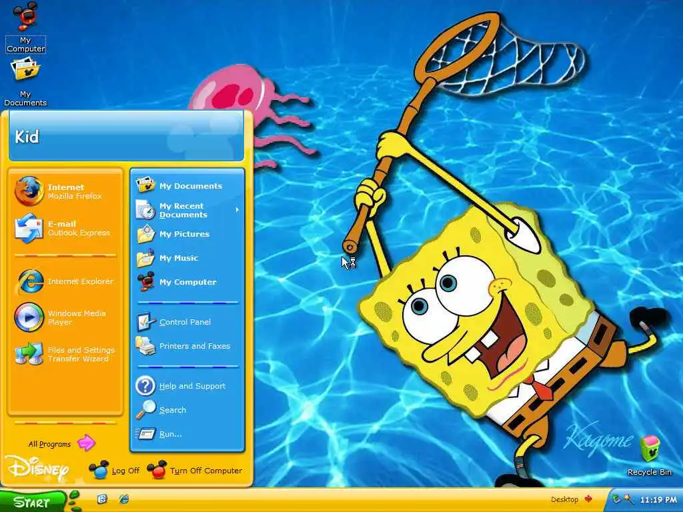
Task: Click the My Computer Mickey icon in Start menu
Action: [145, 282]
